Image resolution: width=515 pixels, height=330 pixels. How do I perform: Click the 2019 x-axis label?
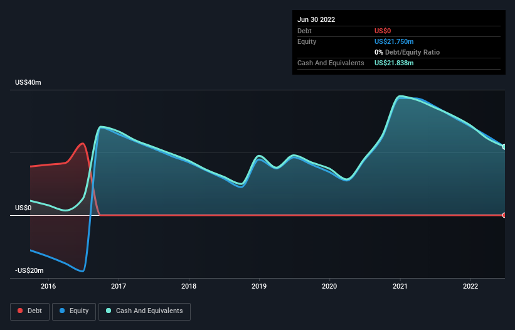[259, 286]
